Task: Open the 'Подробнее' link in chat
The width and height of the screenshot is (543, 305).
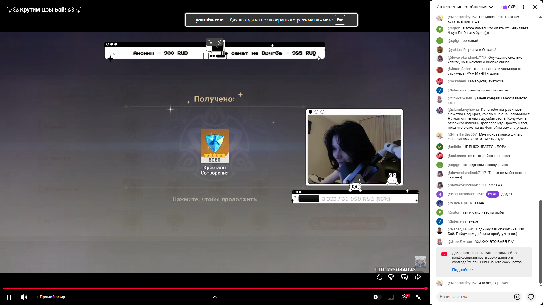Action: [462, 270]
